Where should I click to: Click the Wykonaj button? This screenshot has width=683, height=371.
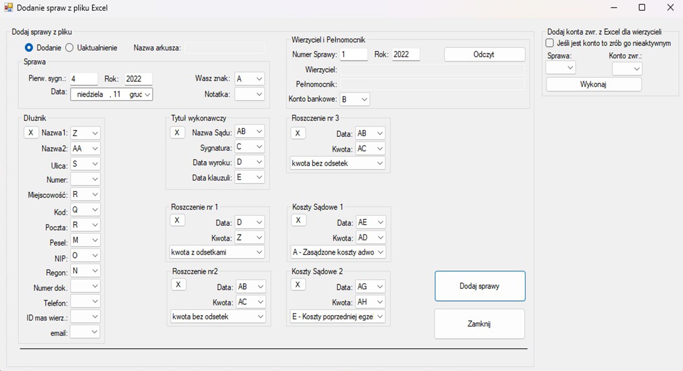tap(593, 85)
